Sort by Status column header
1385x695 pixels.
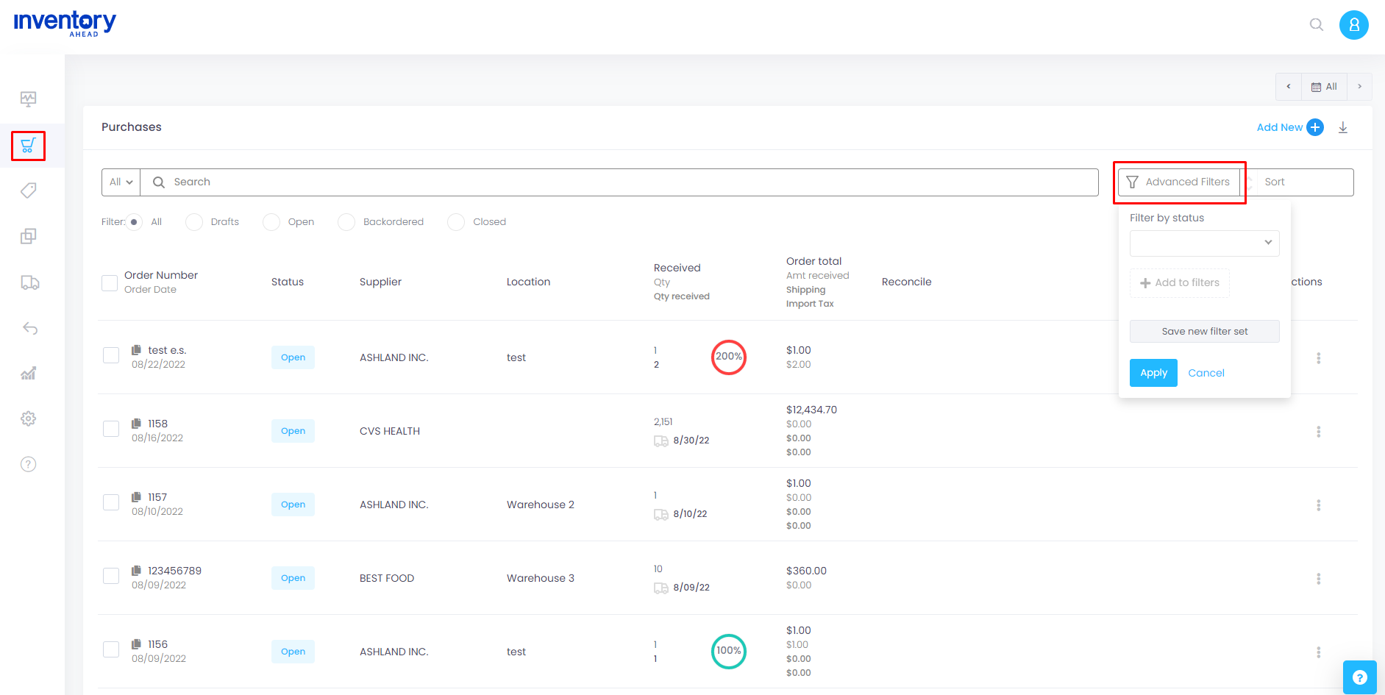[x=288, y=282]
